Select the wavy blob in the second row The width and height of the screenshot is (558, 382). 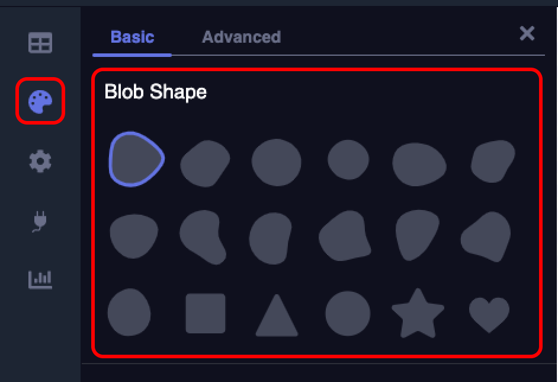[204, 235]
